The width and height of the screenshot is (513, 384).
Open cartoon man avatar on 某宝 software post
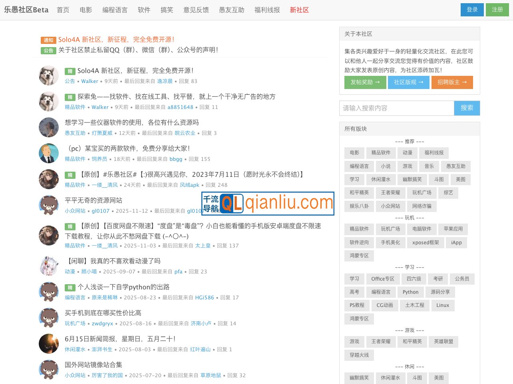click(x=49, y=153)
